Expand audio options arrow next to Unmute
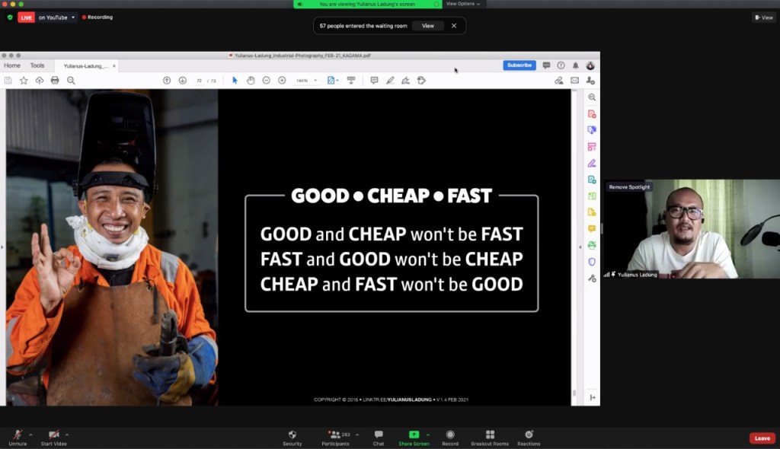Viewport: 780px width, 449px height. click(31, 433)
